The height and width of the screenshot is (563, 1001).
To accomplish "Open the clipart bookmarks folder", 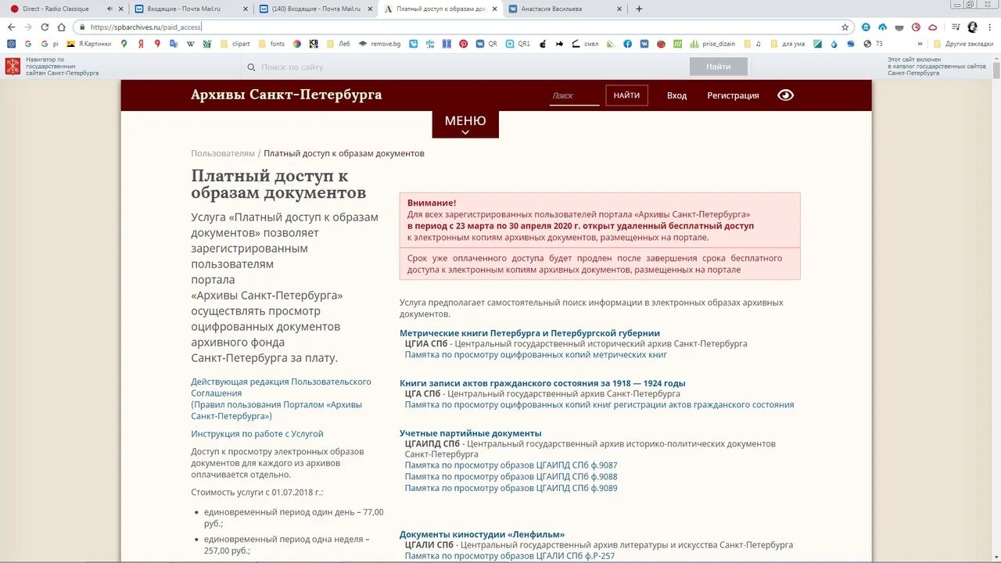I will click(x=235, y=44).
